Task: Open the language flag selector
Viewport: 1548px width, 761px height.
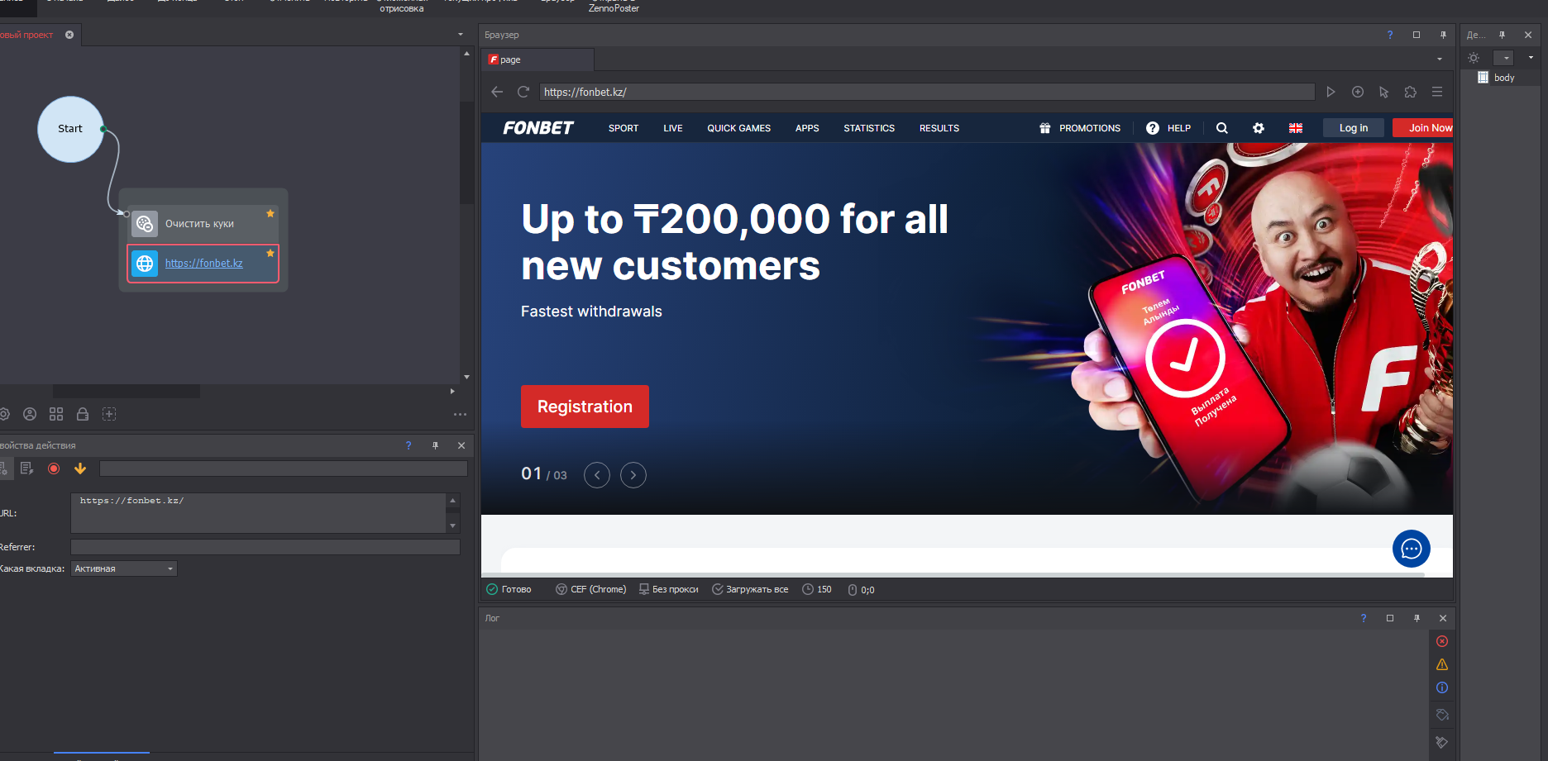Action: (1296, 128)
